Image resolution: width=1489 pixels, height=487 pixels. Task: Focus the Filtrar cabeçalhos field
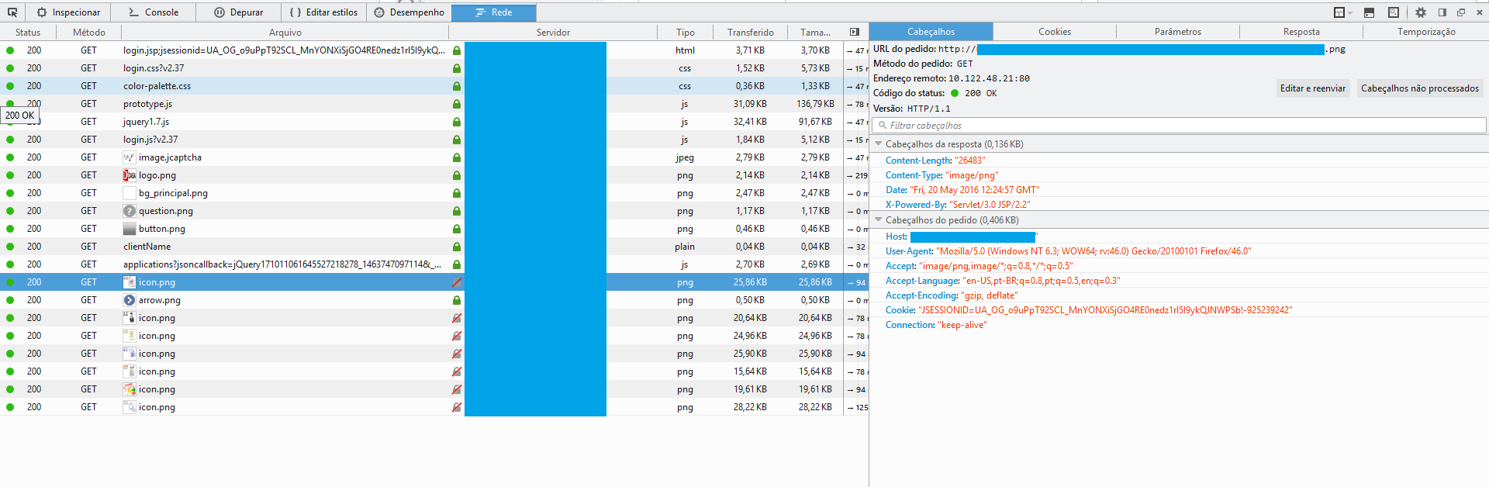(x=1179, y=126)
